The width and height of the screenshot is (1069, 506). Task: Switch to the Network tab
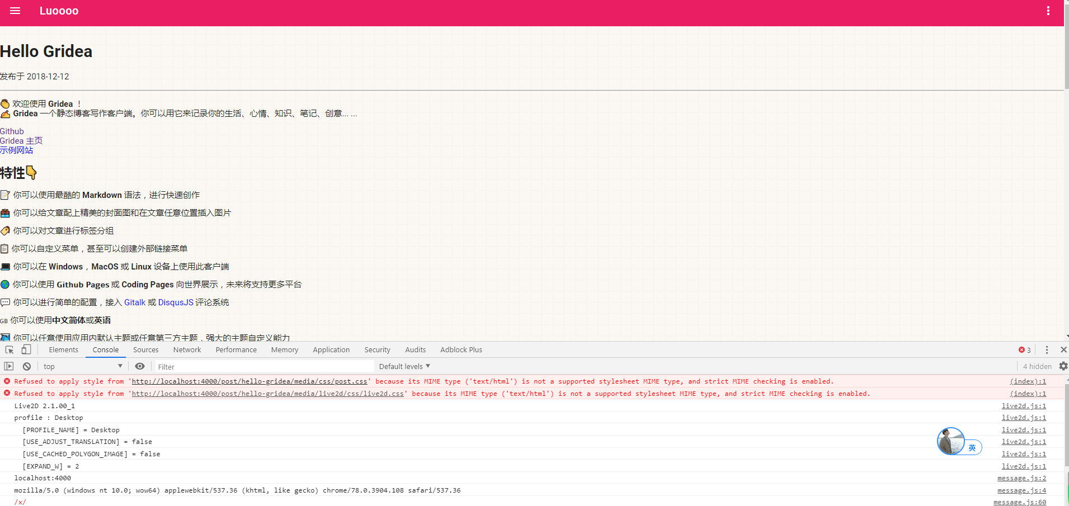coord(187,349)
